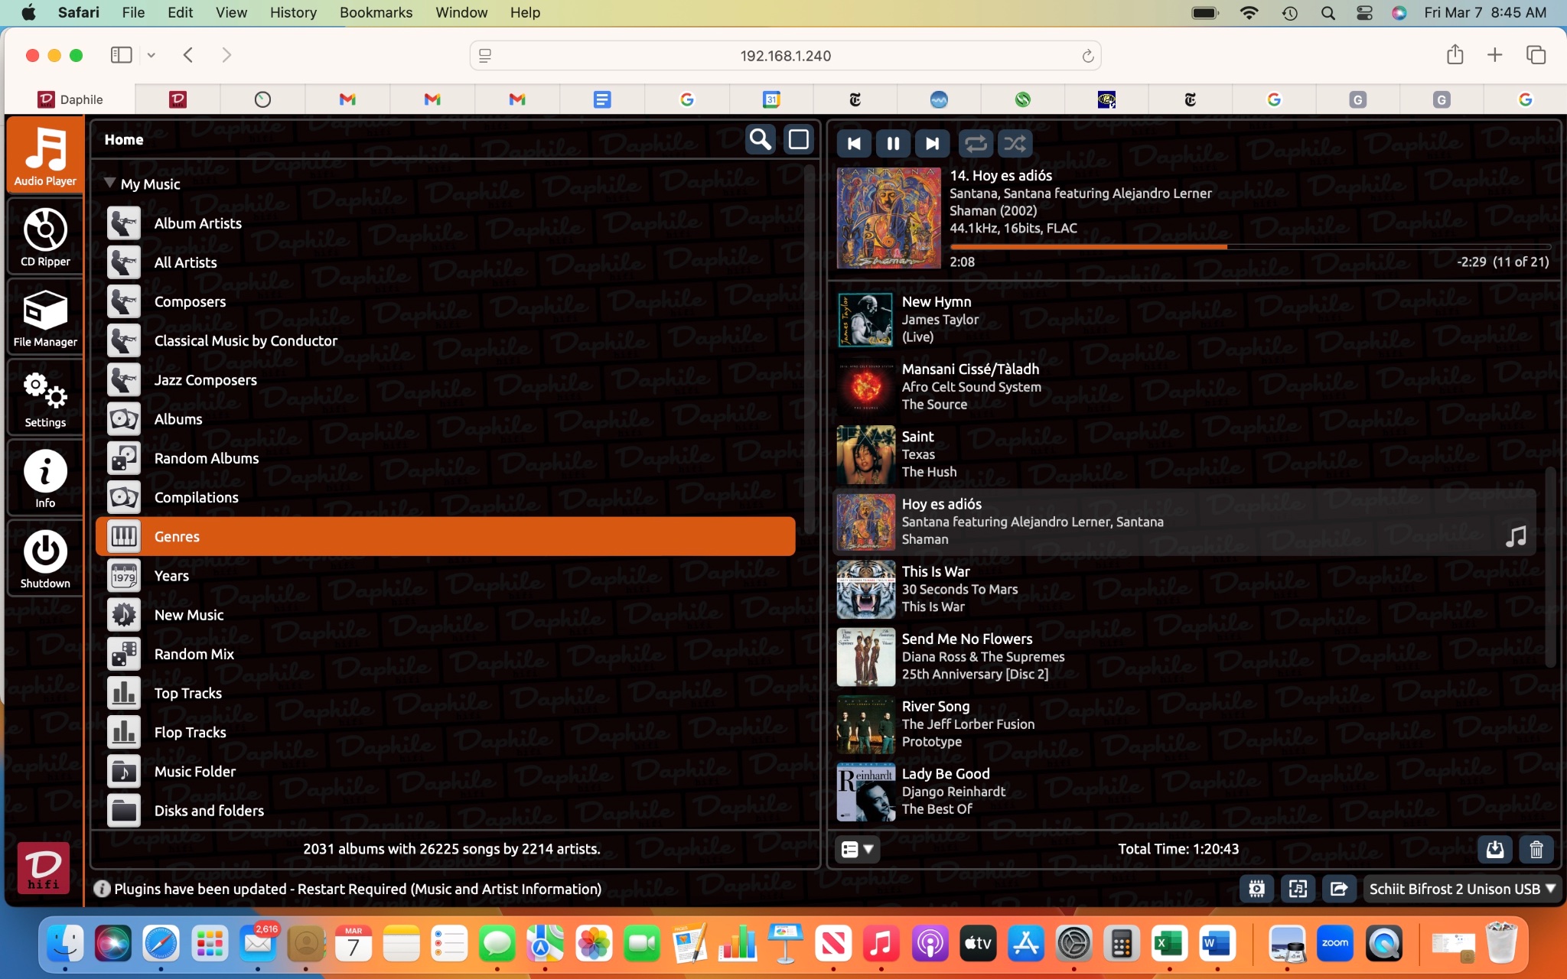Image resolution: width=1567 pixels, height=979 pixels.
Task: Play Mansani Cissé/Tàladh track
Action: pyautogui.click(x=1184, y=387)
